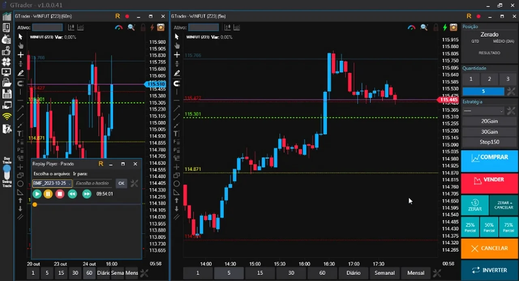
Task: Click the red VENDER button
Action: (489, 180)
